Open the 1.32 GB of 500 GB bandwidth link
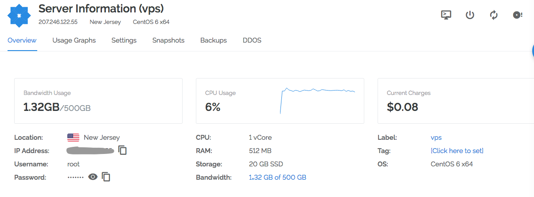534x197 pixels. tap(277, 177)
